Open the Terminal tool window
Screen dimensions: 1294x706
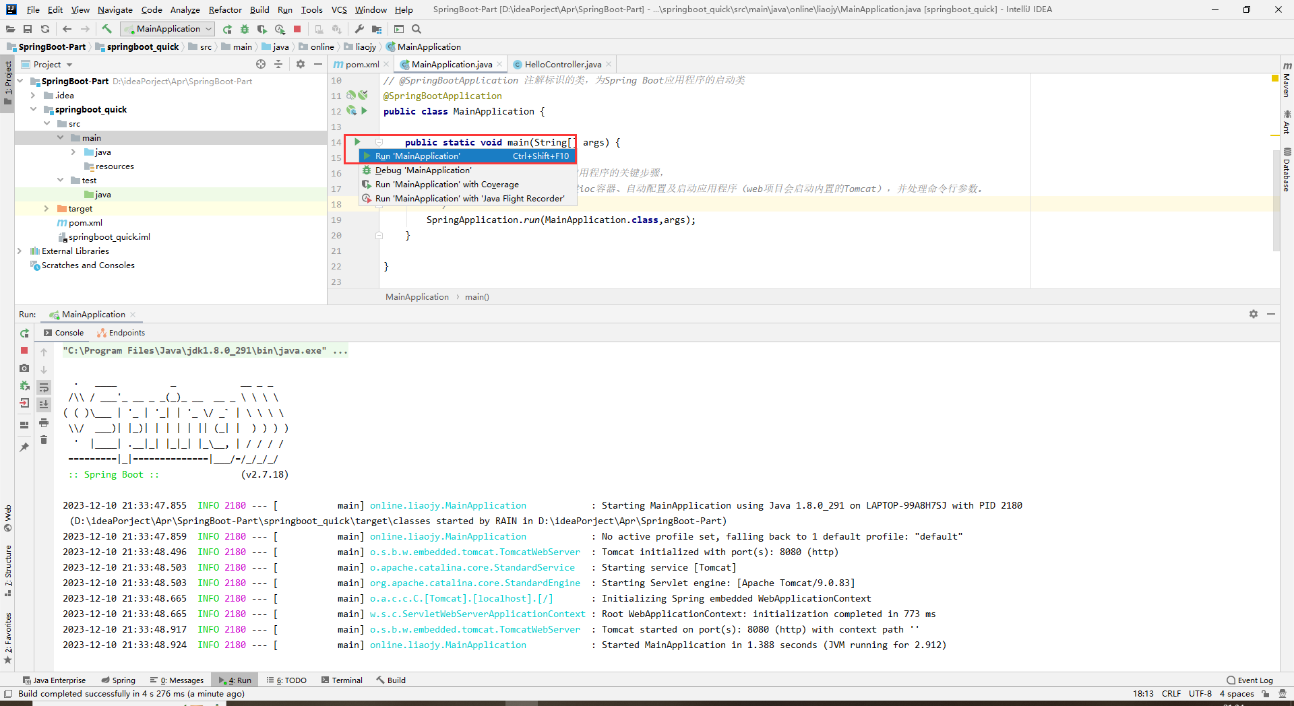click(342, 680)
